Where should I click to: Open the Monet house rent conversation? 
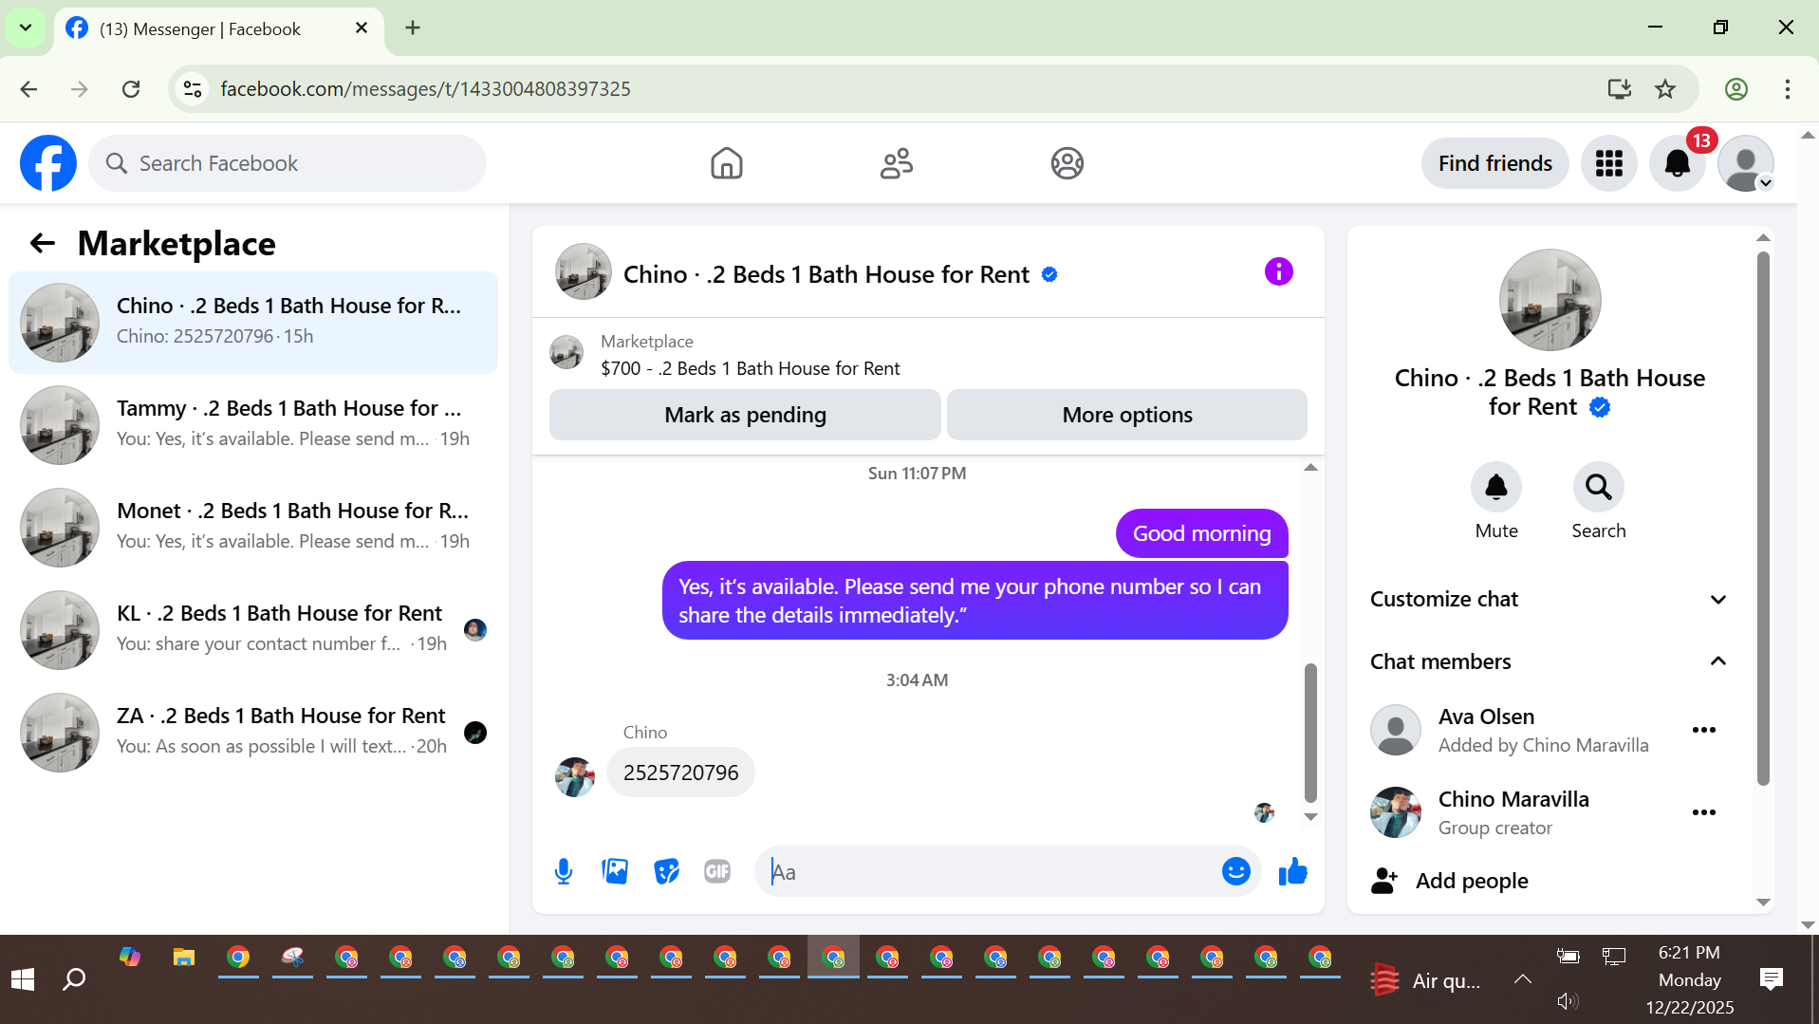click(x=253, y=528)
